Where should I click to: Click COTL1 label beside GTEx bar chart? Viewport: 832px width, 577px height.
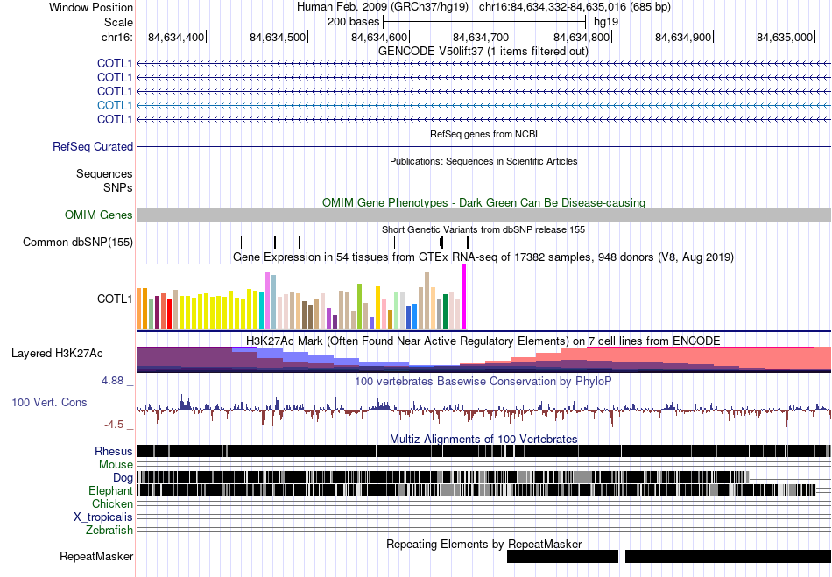pos(115,299)
